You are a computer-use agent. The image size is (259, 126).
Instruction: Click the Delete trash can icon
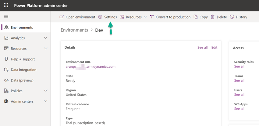tap(213, 17)
